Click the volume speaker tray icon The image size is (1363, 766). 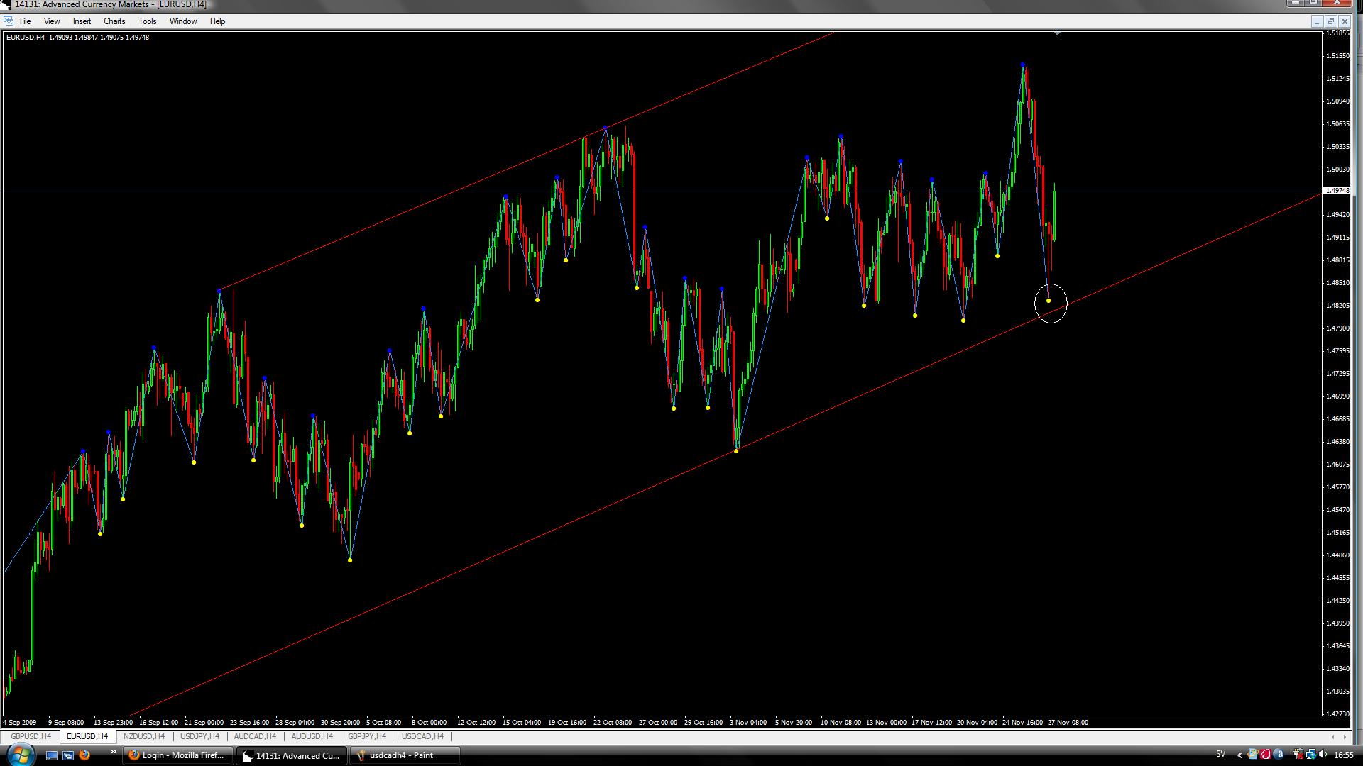pyautogui.click(x=1323, y=755)
